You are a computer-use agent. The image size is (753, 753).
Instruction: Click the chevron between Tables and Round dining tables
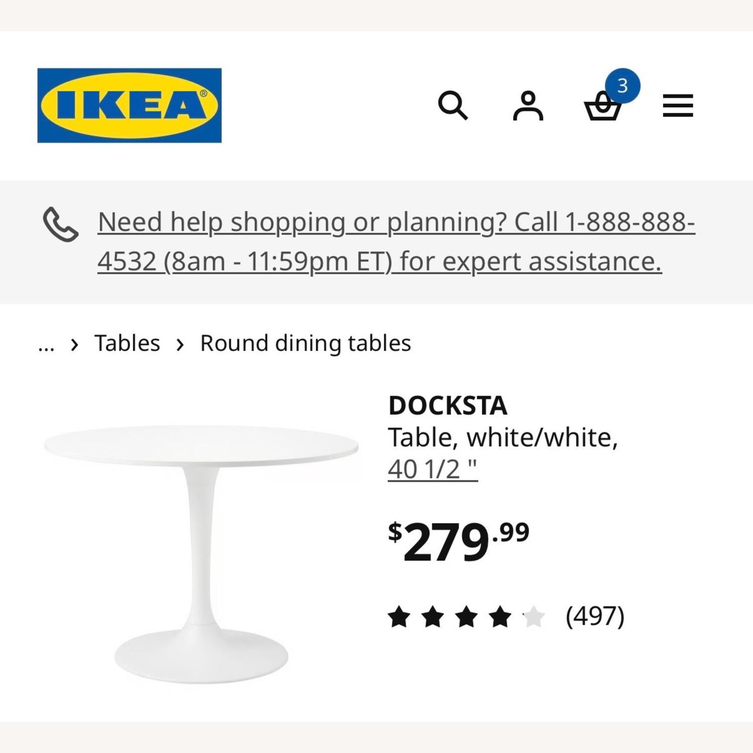pyautogui.click(x=180, y=343)
